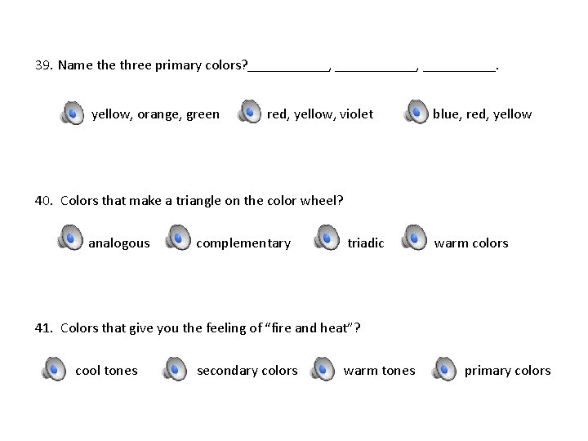Select the "analogous" answer label
588x441 pixels.
pyautogui.click(x=119, y=243)
